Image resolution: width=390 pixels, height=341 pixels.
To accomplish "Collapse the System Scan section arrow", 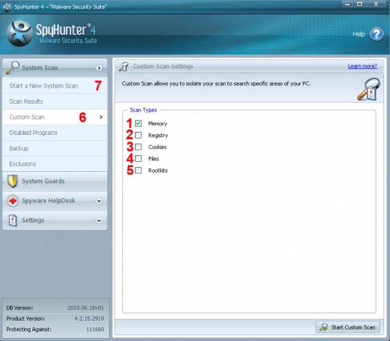I will point(99,68).
